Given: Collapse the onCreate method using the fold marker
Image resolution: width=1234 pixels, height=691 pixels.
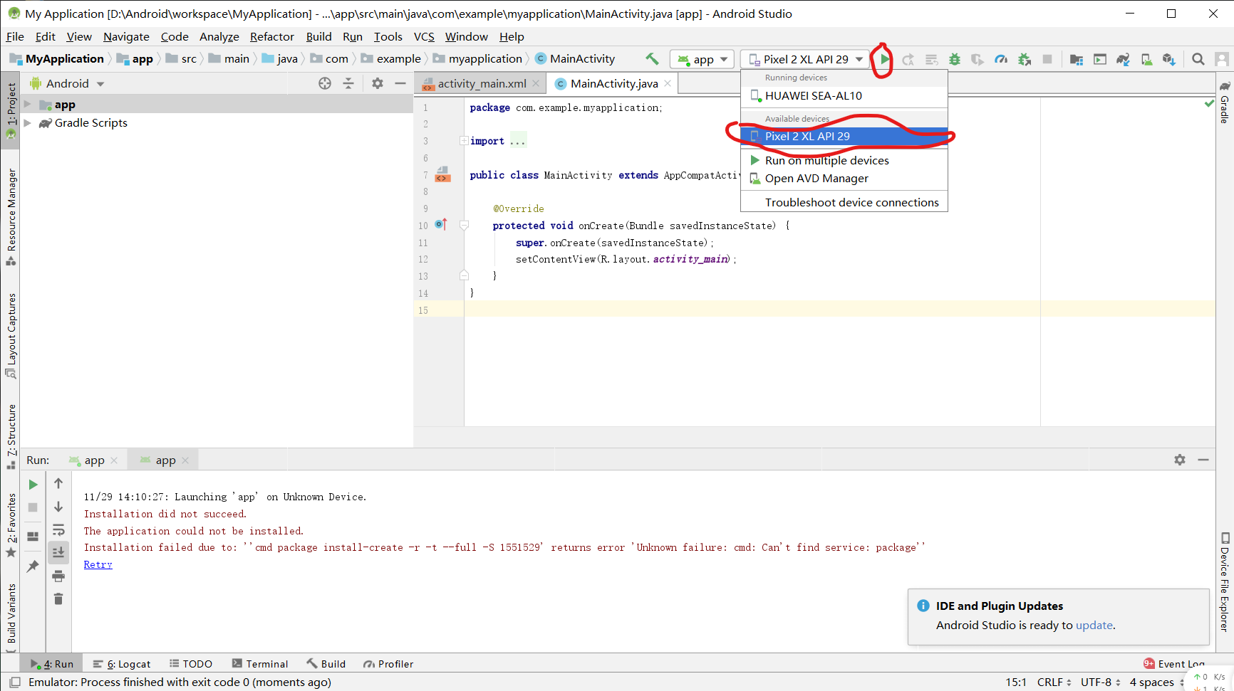Looking at the screenshot, I should [464, 226].
